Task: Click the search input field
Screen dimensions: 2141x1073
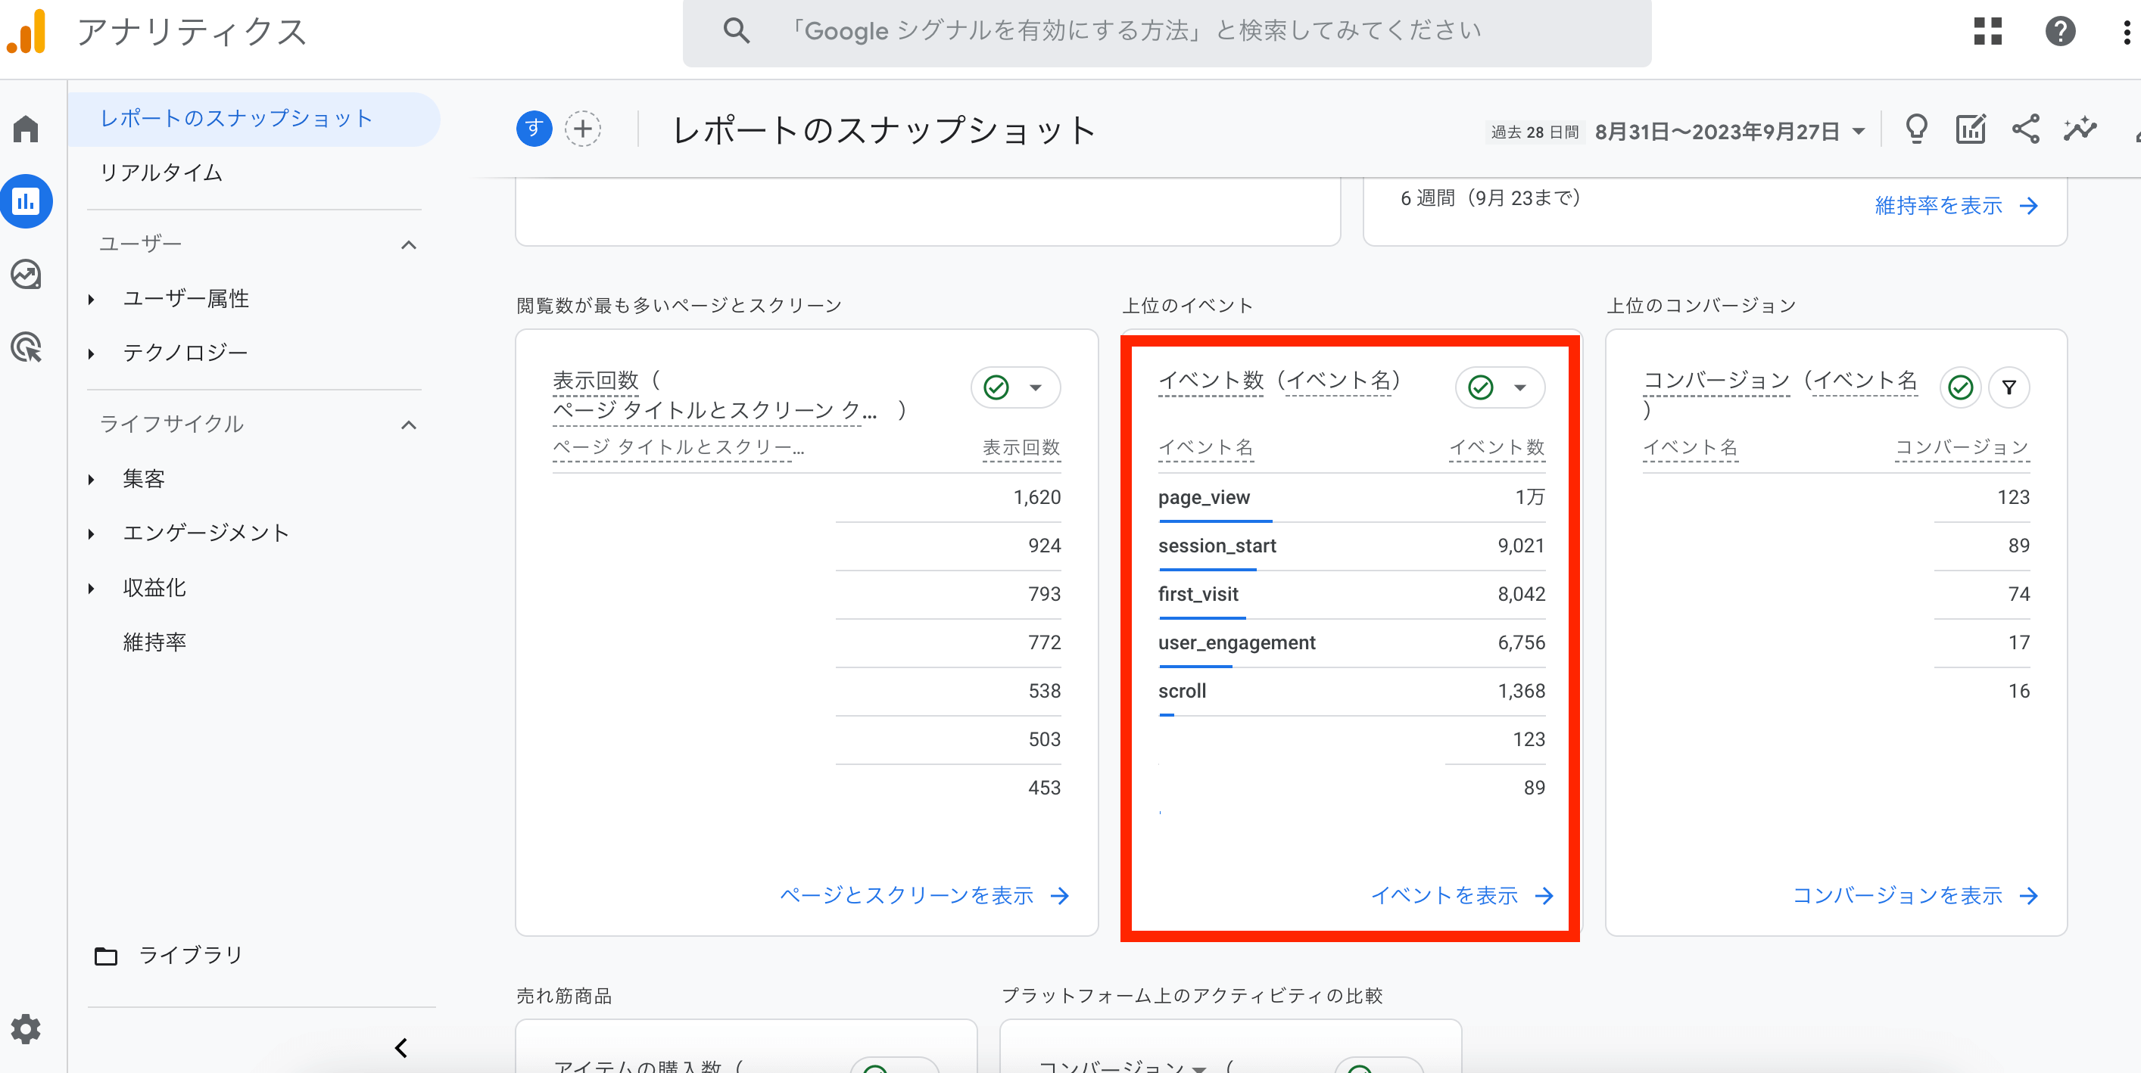Action: coord(1166,32)
